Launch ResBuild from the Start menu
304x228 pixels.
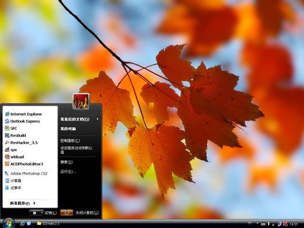click(x=15, y=136)
